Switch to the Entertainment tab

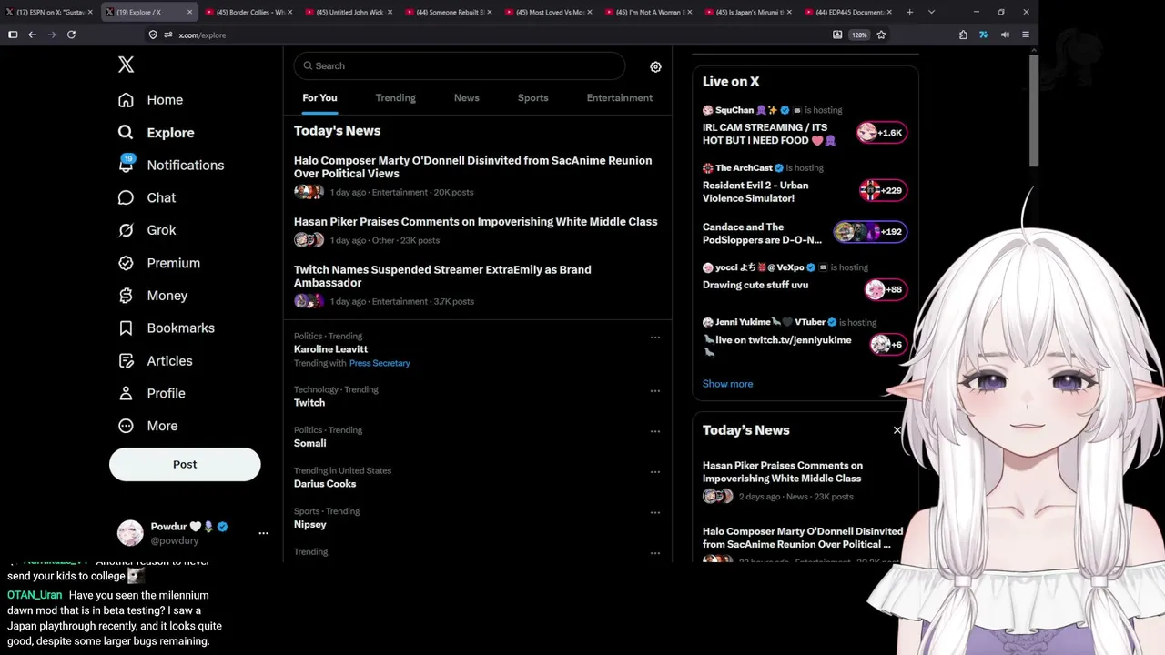pyautogui.click(x=619, y=97)
